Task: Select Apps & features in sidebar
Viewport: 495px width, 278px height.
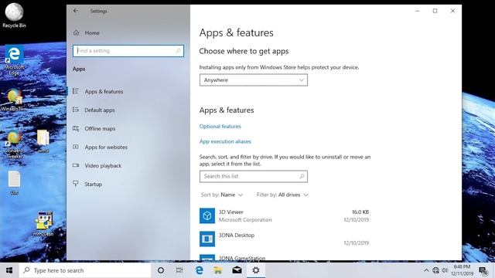Action: tap(104, 91)
